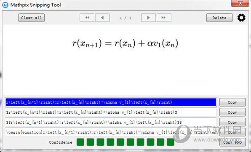Screen dimensions: 251x152
Task: Copy the plain LaTeX result
Action: coord(232,102)
